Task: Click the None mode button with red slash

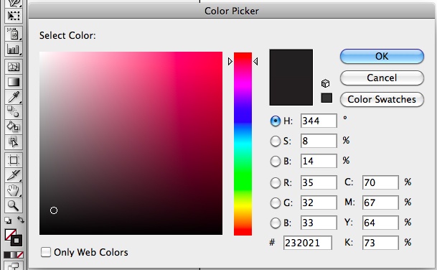Action: 20,255
